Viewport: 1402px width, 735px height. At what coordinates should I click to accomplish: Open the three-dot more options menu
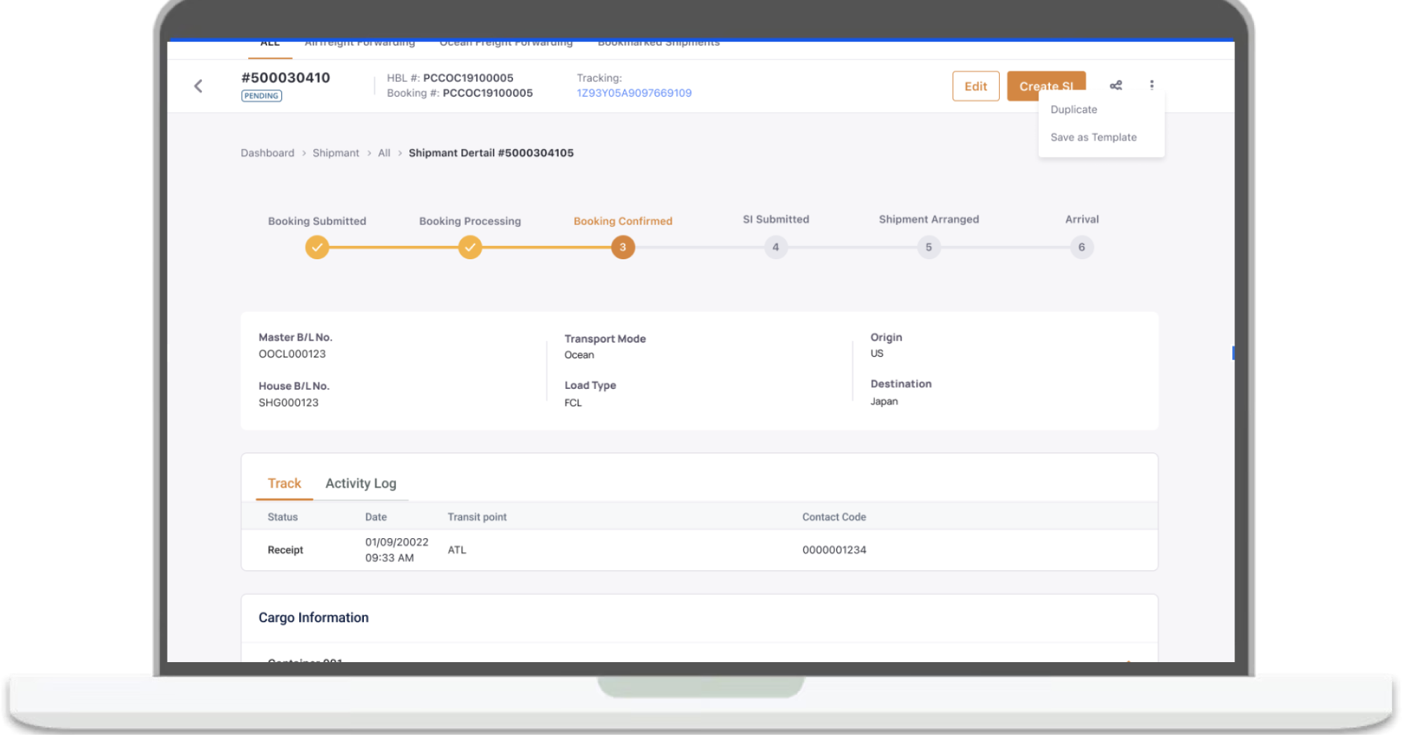(1151, 85)
